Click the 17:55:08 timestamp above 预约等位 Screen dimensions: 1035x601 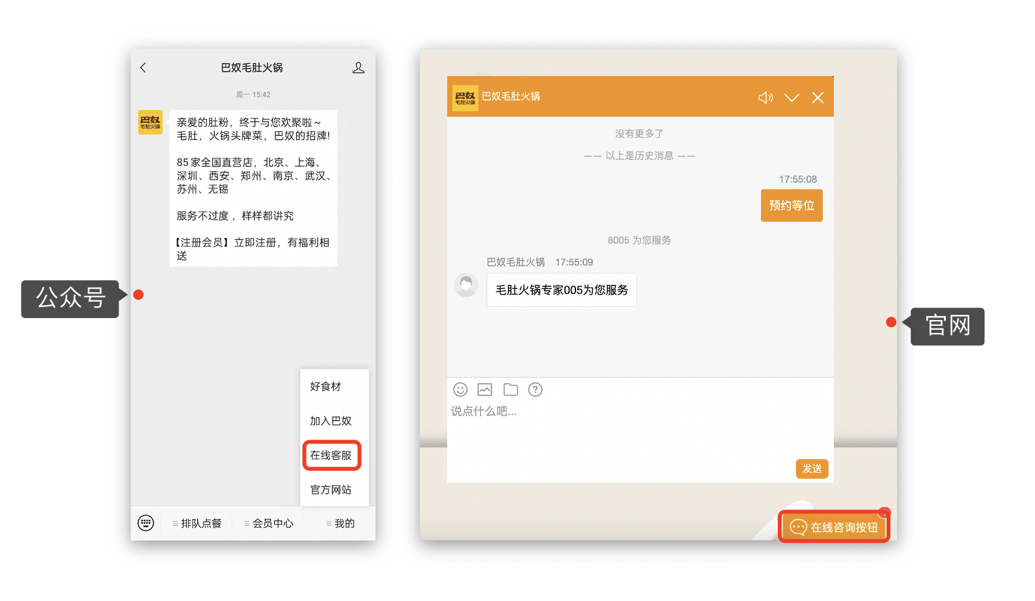click(x=798, y=179)
